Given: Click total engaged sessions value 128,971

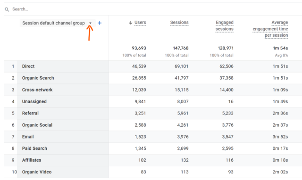Looking at the screenshot, I should point(226,48).
